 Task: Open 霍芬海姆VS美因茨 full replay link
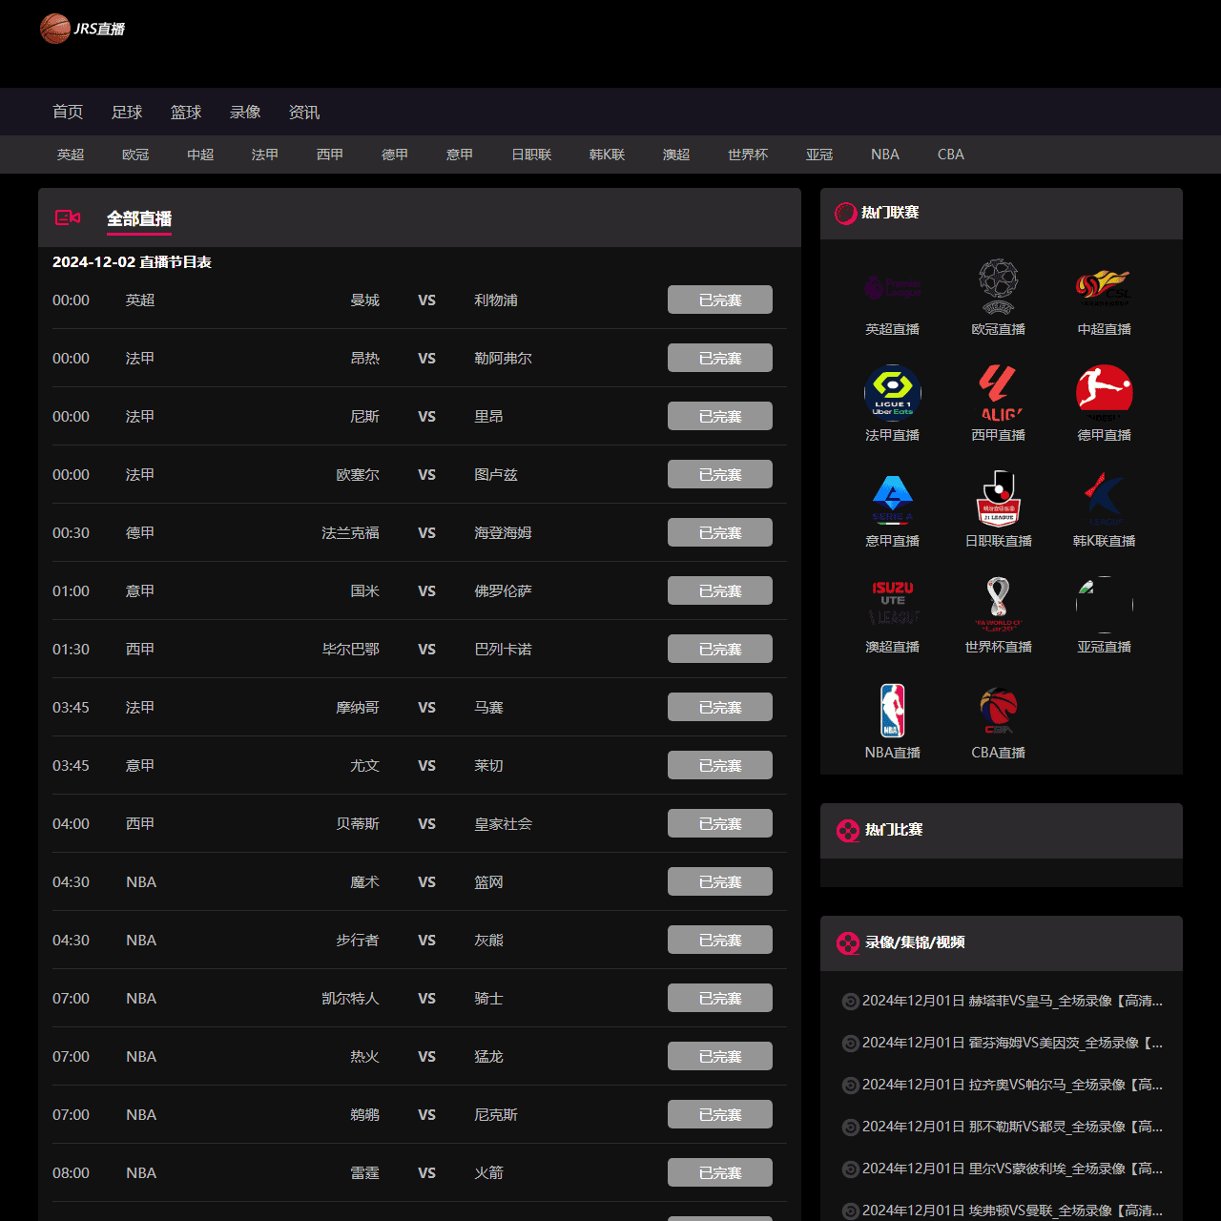[x=1012, y=1043]
